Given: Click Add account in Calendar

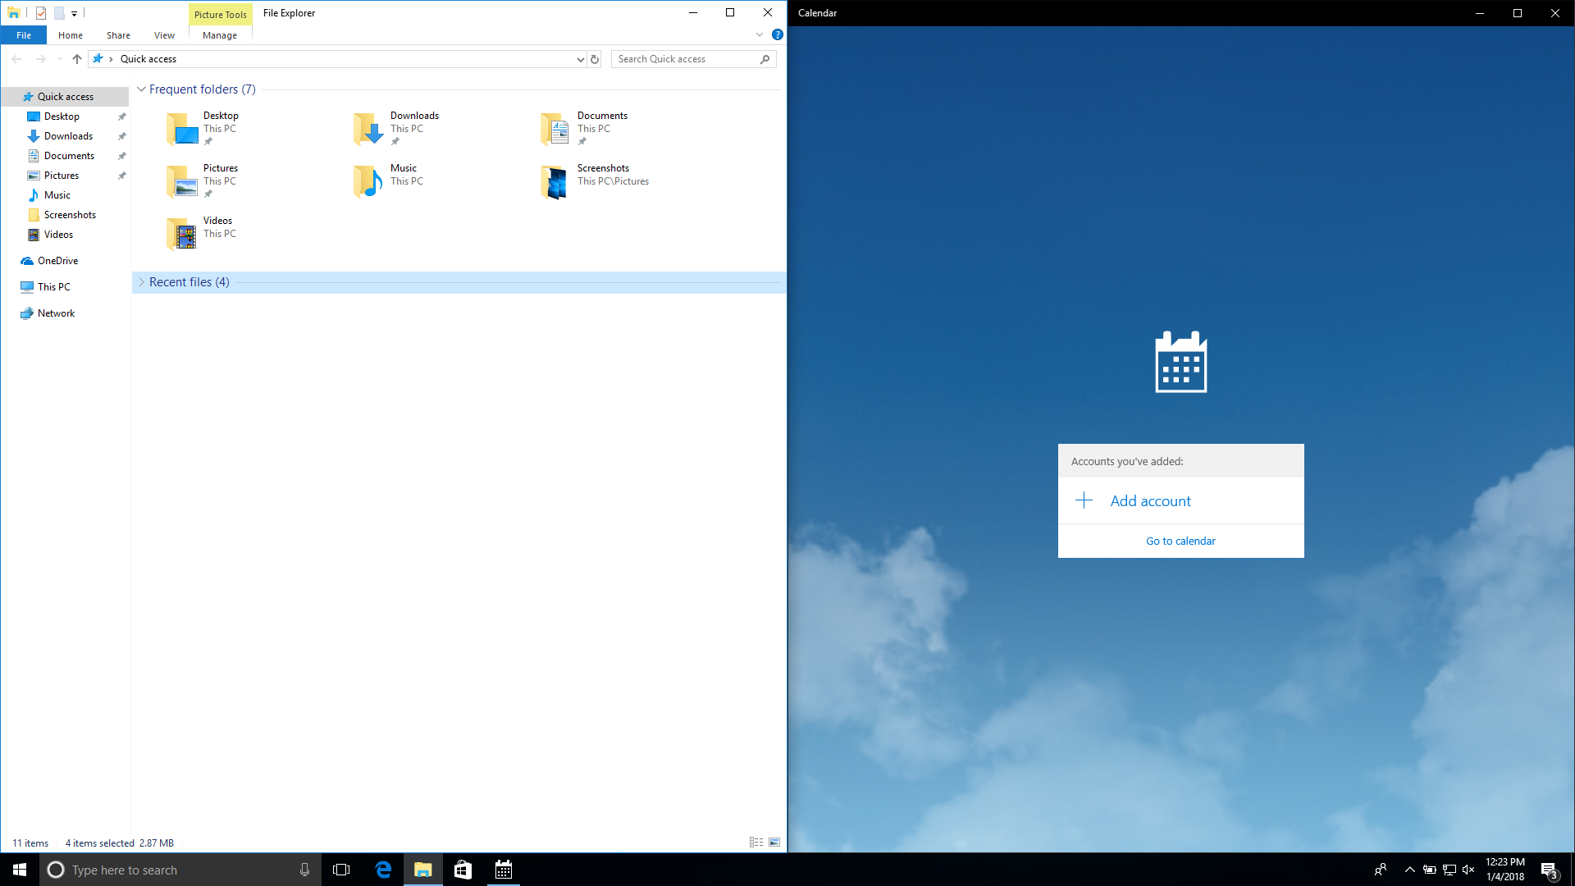Looking at the screenshot, I should [x=1150, y=501].
